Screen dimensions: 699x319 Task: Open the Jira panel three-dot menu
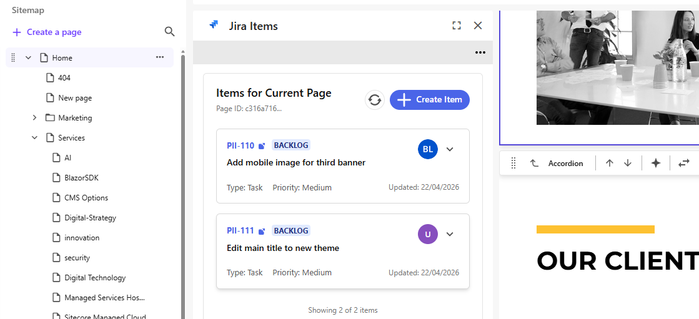click(x=480, y=52)
